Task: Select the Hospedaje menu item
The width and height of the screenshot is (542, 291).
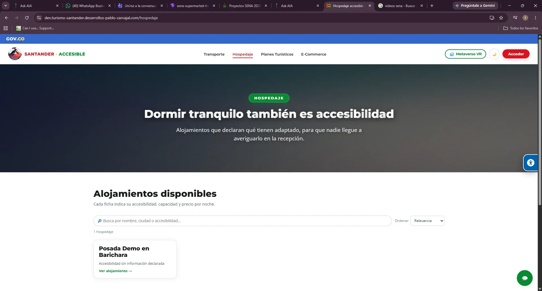Action: coord(242,54)
